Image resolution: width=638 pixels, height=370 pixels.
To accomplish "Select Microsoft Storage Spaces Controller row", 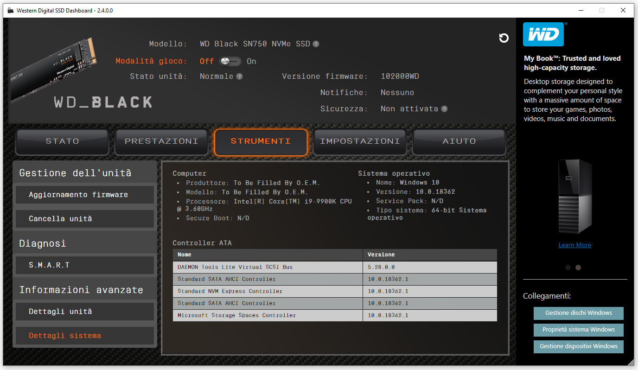I will [x=335, y=315].
